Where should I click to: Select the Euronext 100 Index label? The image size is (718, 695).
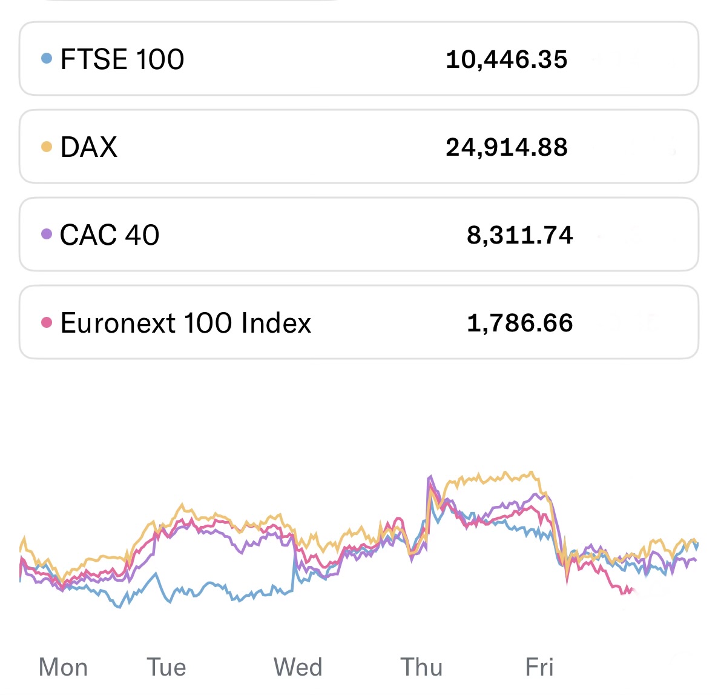point(186,323)
